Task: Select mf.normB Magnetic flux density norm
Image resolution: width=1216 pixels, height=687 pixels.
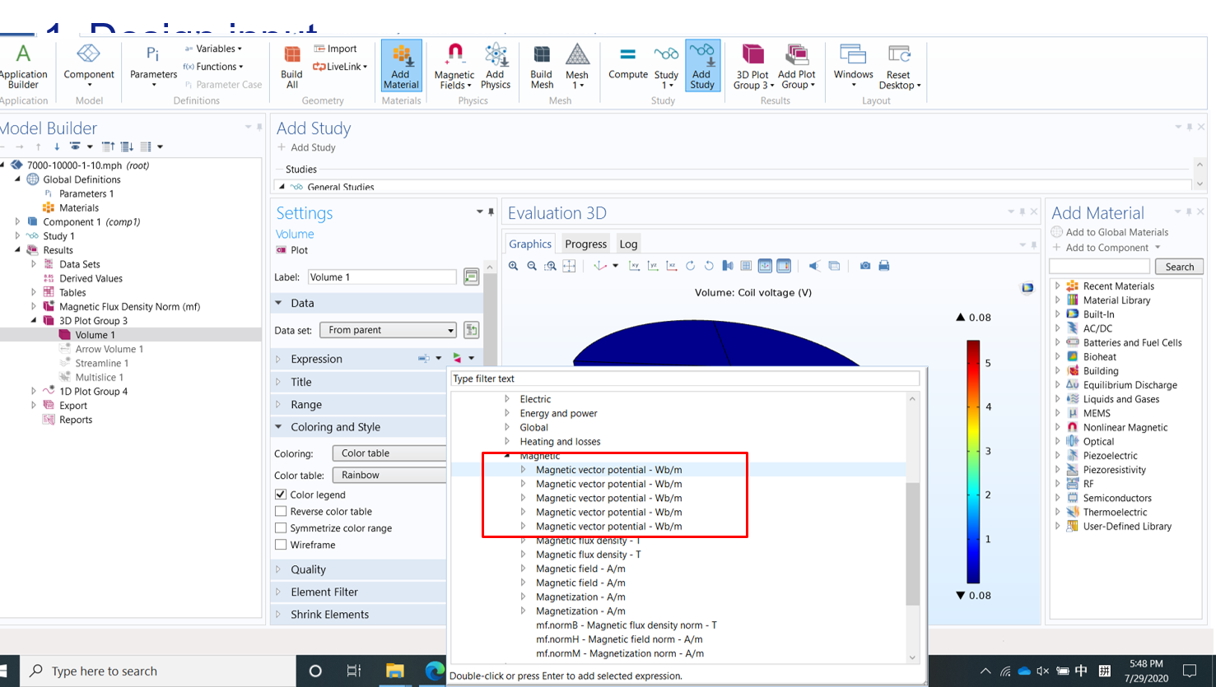Action: point(627,625)
